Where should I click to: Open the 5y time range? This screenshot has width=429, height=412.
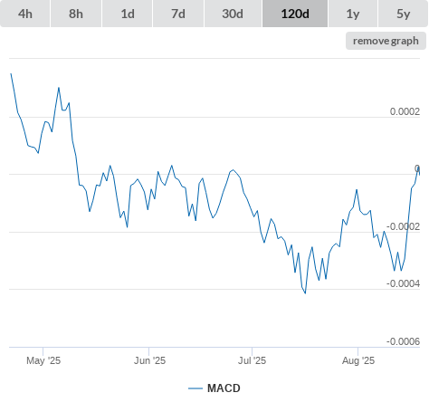coord(403,14)
